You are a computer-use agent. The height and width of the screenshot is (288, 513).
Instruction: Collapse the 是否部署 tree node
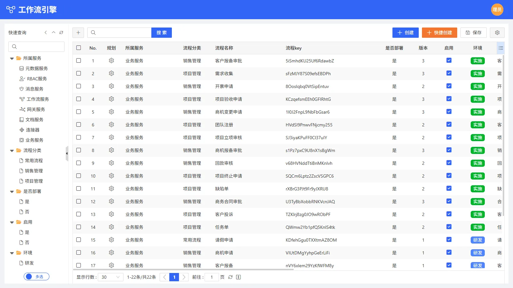pyautogui.click(x=12, y=192)
